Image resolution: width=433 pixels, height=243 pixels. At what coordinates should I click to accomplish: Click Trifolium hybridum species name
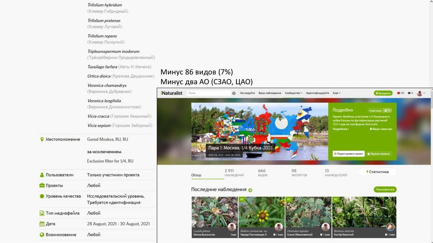click(x=105, y=5)
